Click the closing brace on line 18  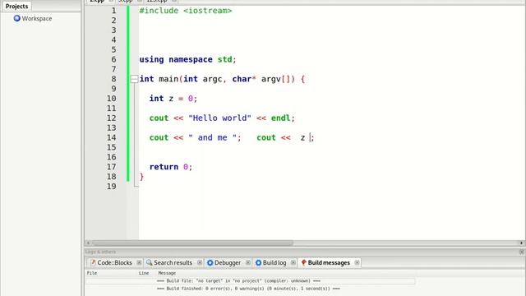click(x=141, y=177)
